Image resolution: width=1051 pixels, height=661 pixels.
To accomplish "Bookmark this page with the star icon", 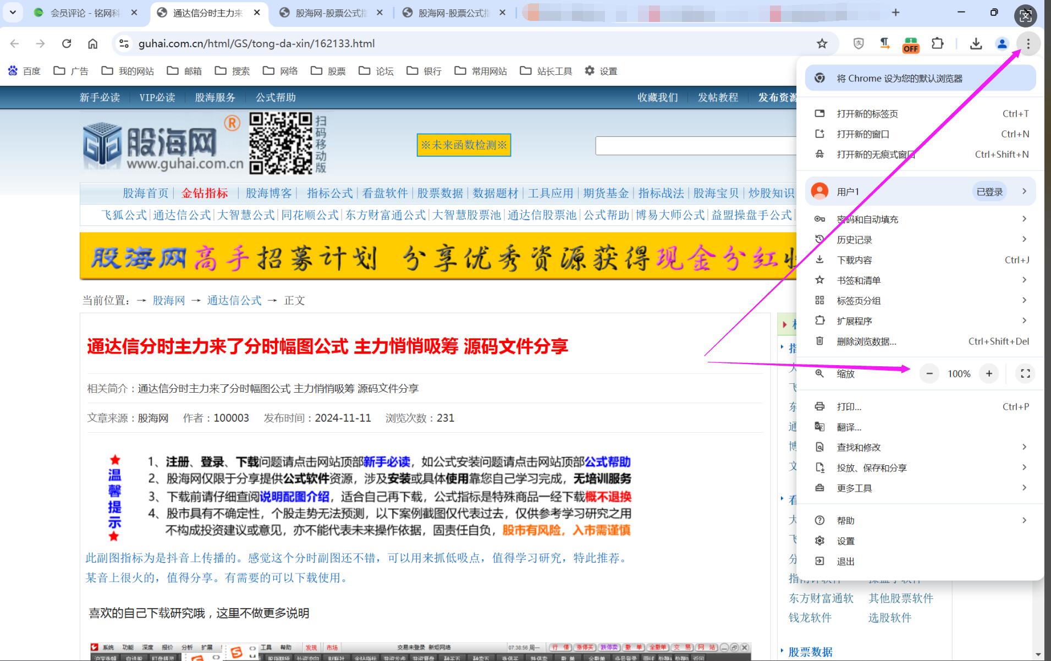I will (x=822, y=43).
